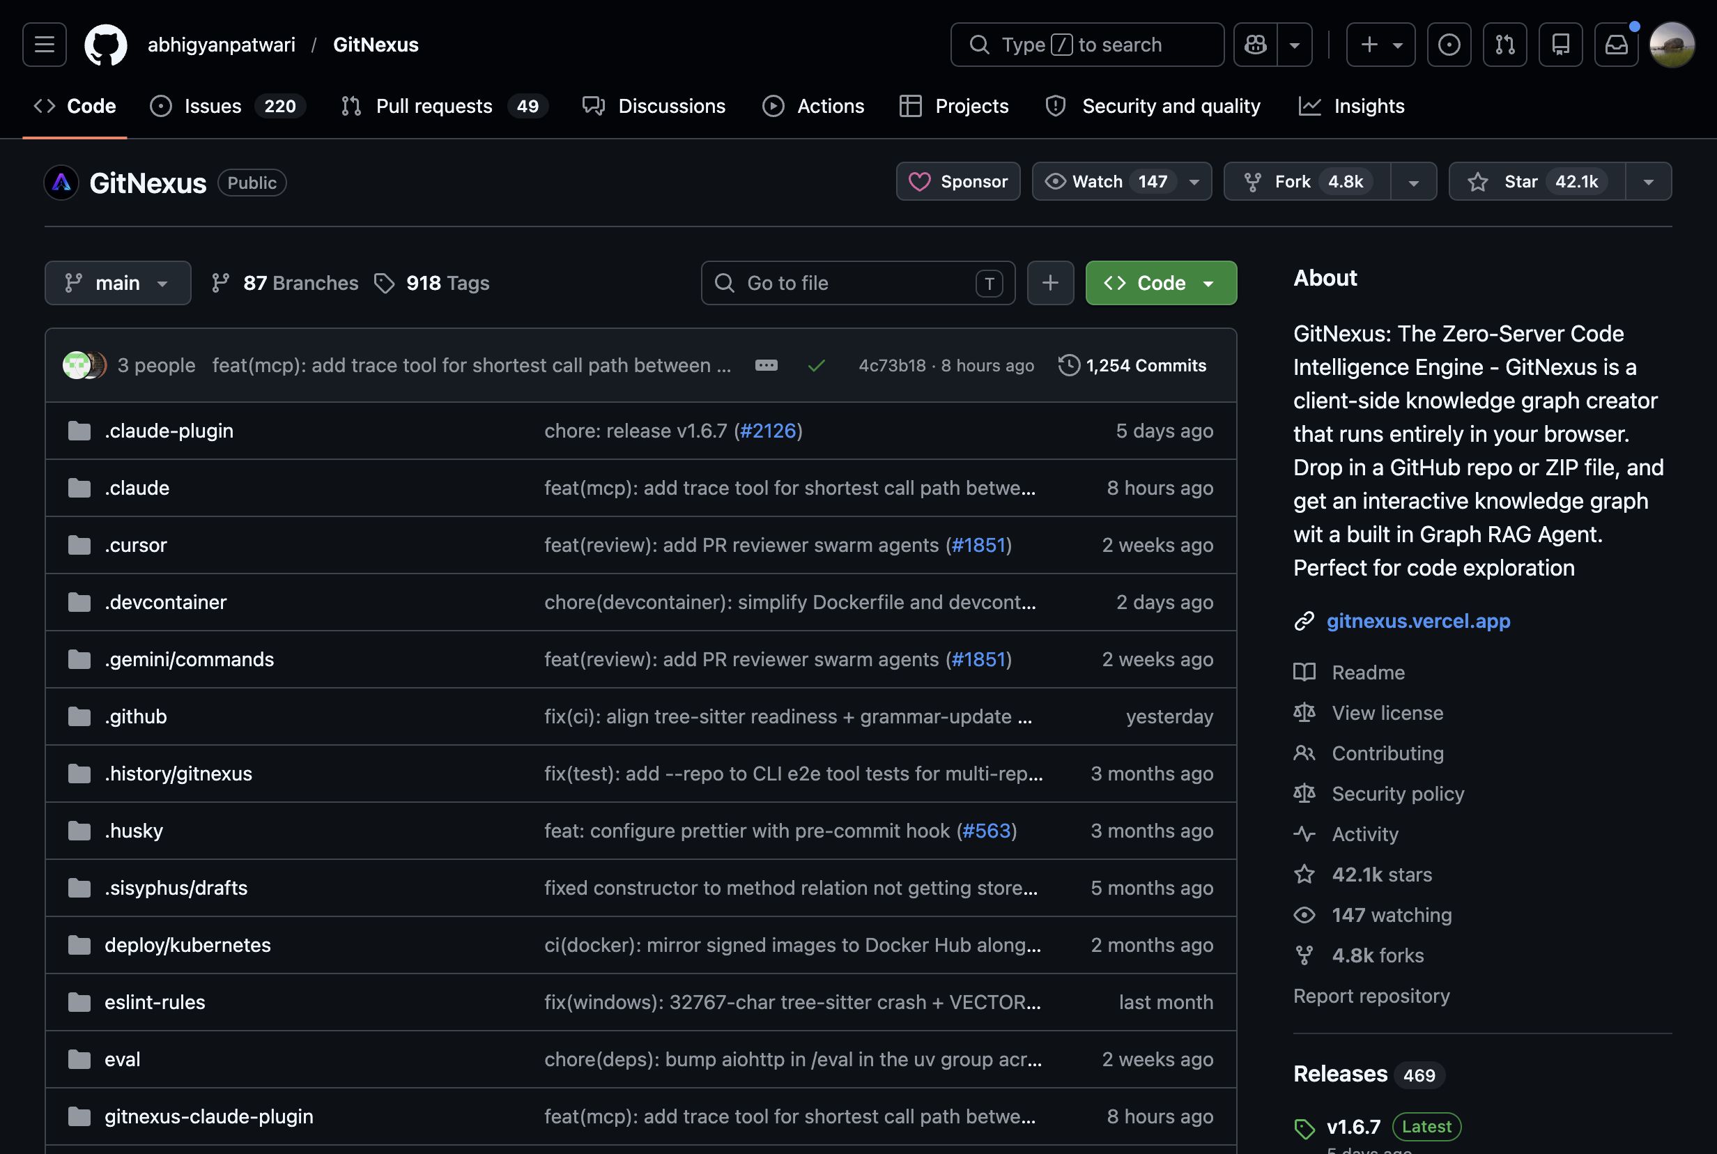Open repositories icon in header
This screenshot has width=1717, height=1154.
pos(1561,45)
